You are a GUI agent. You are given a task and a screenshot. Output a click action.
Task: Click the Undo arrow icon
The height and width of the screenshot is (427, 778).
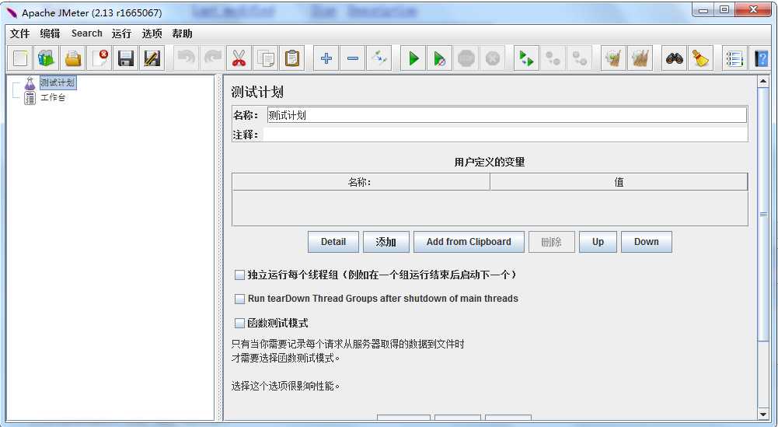click(186, 58)
